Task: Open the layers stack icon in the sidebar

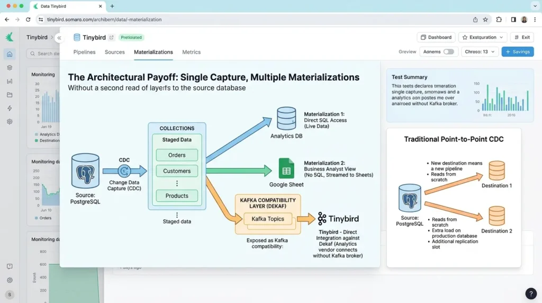Action: 10,68
